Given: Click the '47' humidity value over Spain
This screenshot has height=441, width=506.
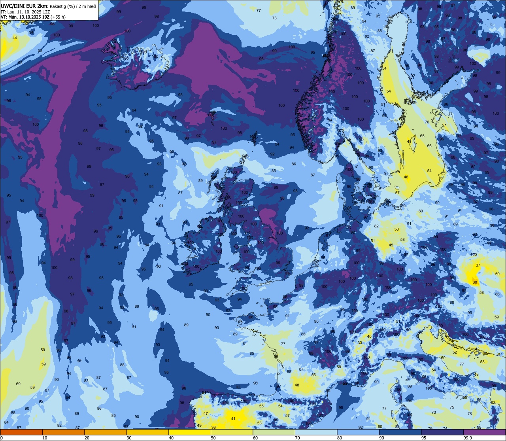Looking at the screenshot, I should tap(206, 413).
